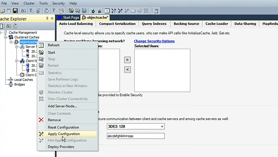Click the red X Remove icon in context menu
This screenshot has width=278, height=157.
(x=41, y=120)
